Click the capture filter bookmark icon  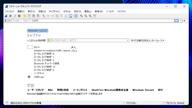[49, 40]
